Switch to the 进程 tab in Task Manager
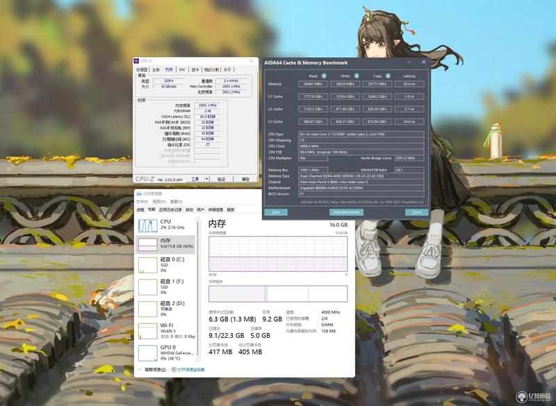Screen dimensions: 556x406 (140, 210)
